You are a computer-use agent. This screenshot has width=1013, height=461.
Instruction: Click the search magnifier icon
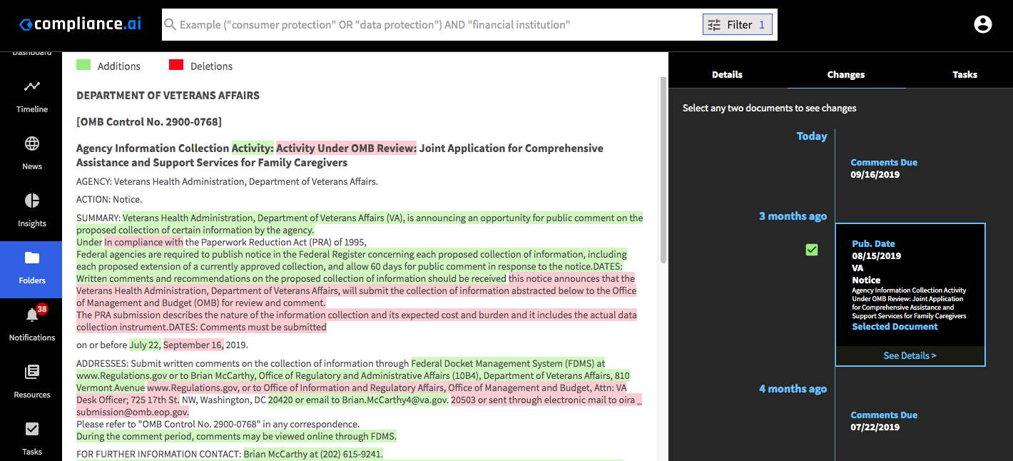click(x=170, y=25)
